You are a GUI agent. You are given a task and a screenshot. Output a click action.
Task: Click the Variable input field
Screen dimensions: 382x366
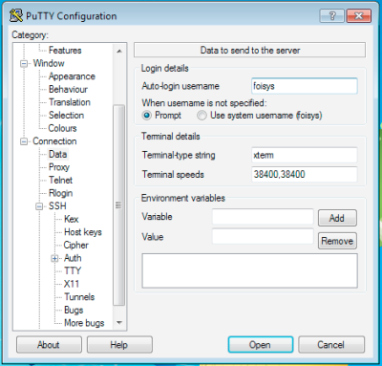[x=263, y=217]
